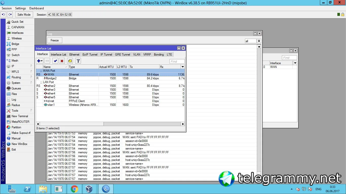Open Switch in the sidebar
This screenshot has width=346, height=194.
[x=15, y=55]
